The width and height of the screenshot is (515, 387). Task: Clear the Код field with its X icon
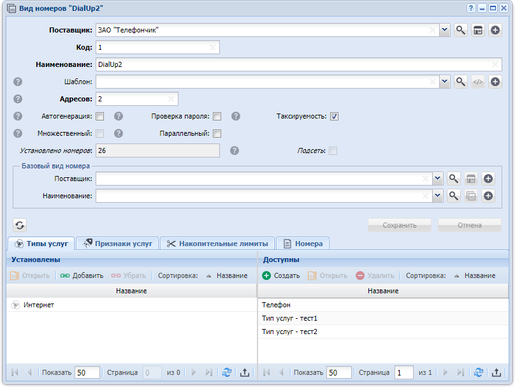point(212,47)
